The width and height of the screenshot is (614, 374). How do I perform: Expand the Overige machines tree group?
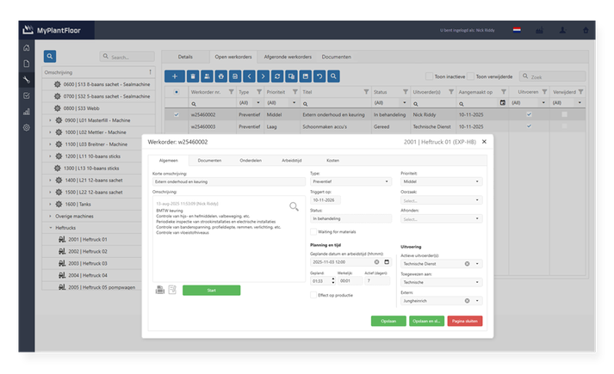(50, 216)
